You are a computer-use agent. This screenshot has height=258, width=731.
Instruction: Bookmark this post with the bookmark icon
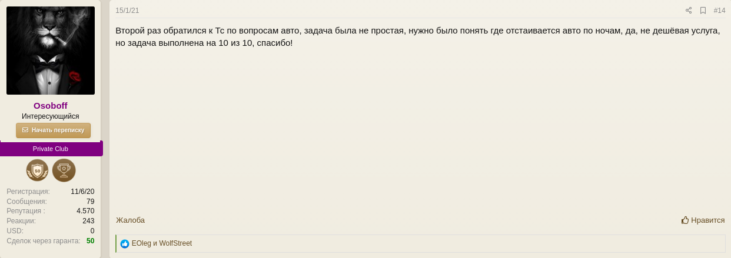703,11
